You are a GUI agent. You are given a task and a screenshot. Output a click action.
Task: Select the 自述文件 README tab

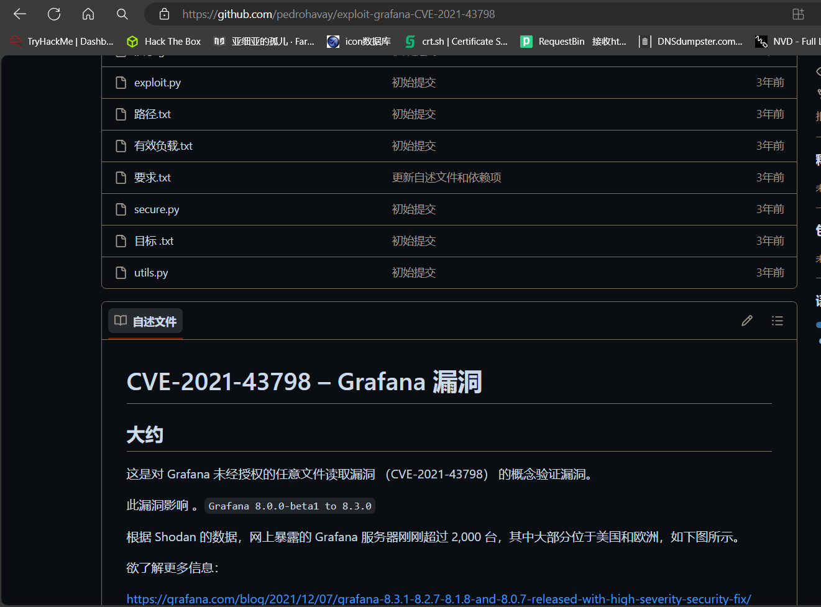[145, 321]
